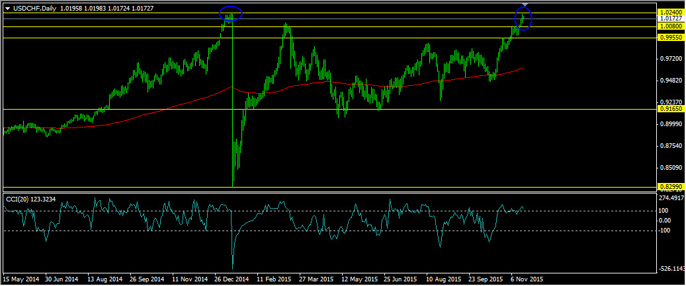
Task: Click the 10 Aug 2015 date label
Action: pos(443,278)
